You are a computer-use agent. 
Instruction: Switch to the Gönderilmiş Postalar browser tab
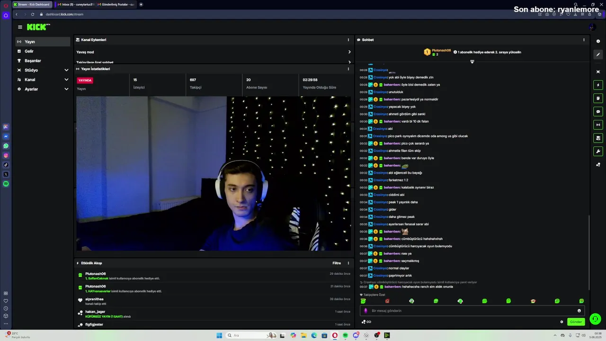pyautogui.click(x=116, y=4)
